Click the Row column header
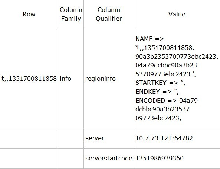 point(29,14)
